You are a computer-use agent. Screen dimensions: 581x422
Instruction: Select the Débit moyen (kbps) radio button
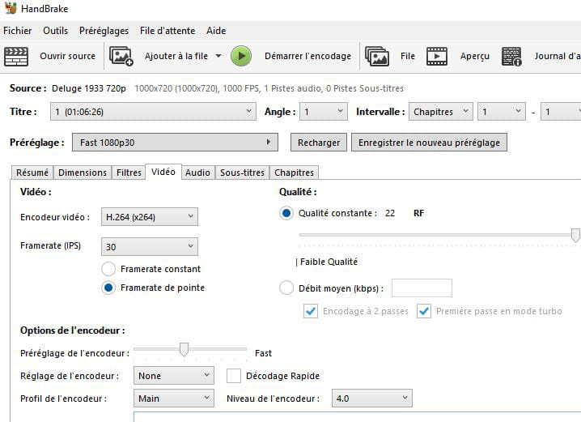pos(286,288)
